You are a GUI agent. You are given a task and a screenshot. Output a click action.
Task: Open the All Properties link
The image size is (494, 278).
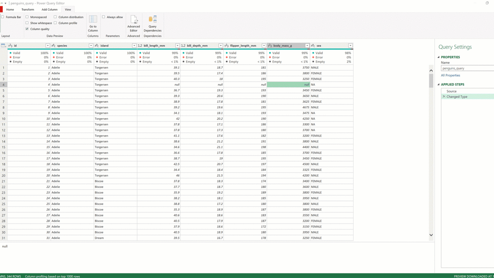tap(450, 75)
